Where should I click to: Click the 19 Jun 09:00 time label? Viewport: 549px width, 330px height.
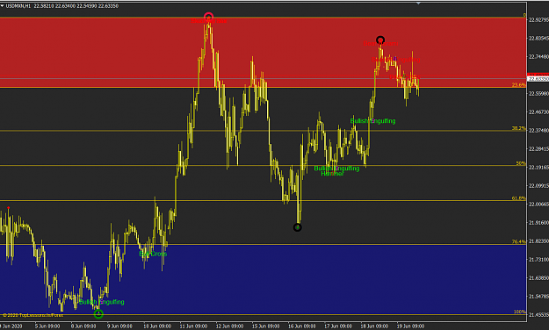click(410, 326)
